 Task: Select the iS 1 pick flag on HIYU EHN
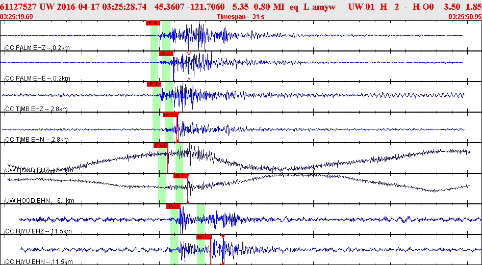coord(204,237)
